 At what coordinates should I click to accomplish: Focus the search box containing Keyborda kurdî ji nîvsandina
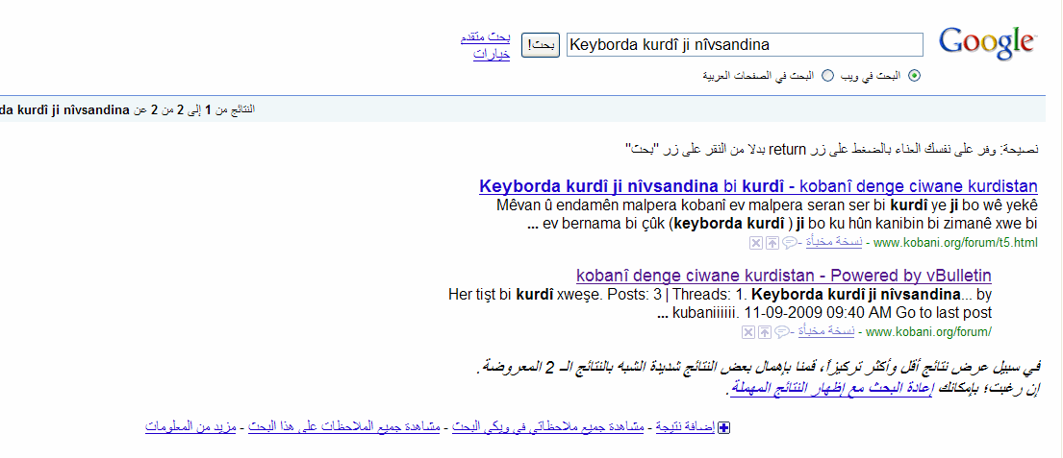(745, 45)
